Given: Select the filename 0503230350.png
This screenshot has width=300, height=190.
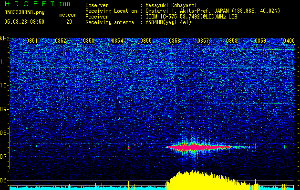Looking at the screenshot, I should (24, 13).
